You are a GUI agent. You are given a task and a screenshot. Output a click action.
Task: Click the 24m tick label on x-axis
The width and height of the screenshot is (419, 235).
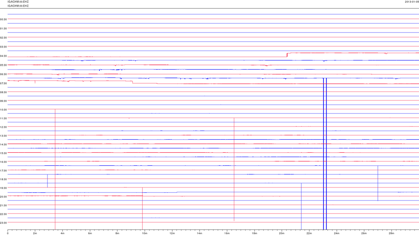click(337, 233)
